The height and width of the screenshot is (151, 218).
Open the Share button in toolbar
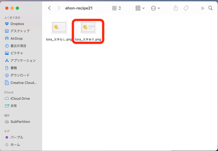coord(176,8)
